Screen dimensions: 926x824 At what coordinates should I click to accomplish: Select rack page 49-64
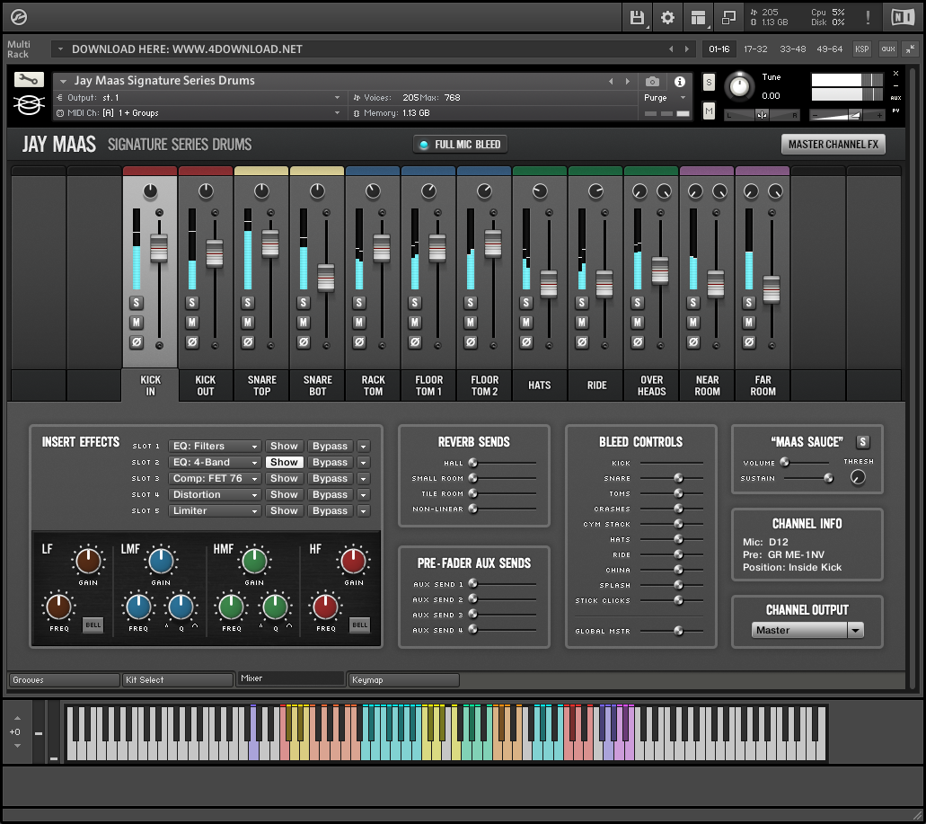click(829, 49)
